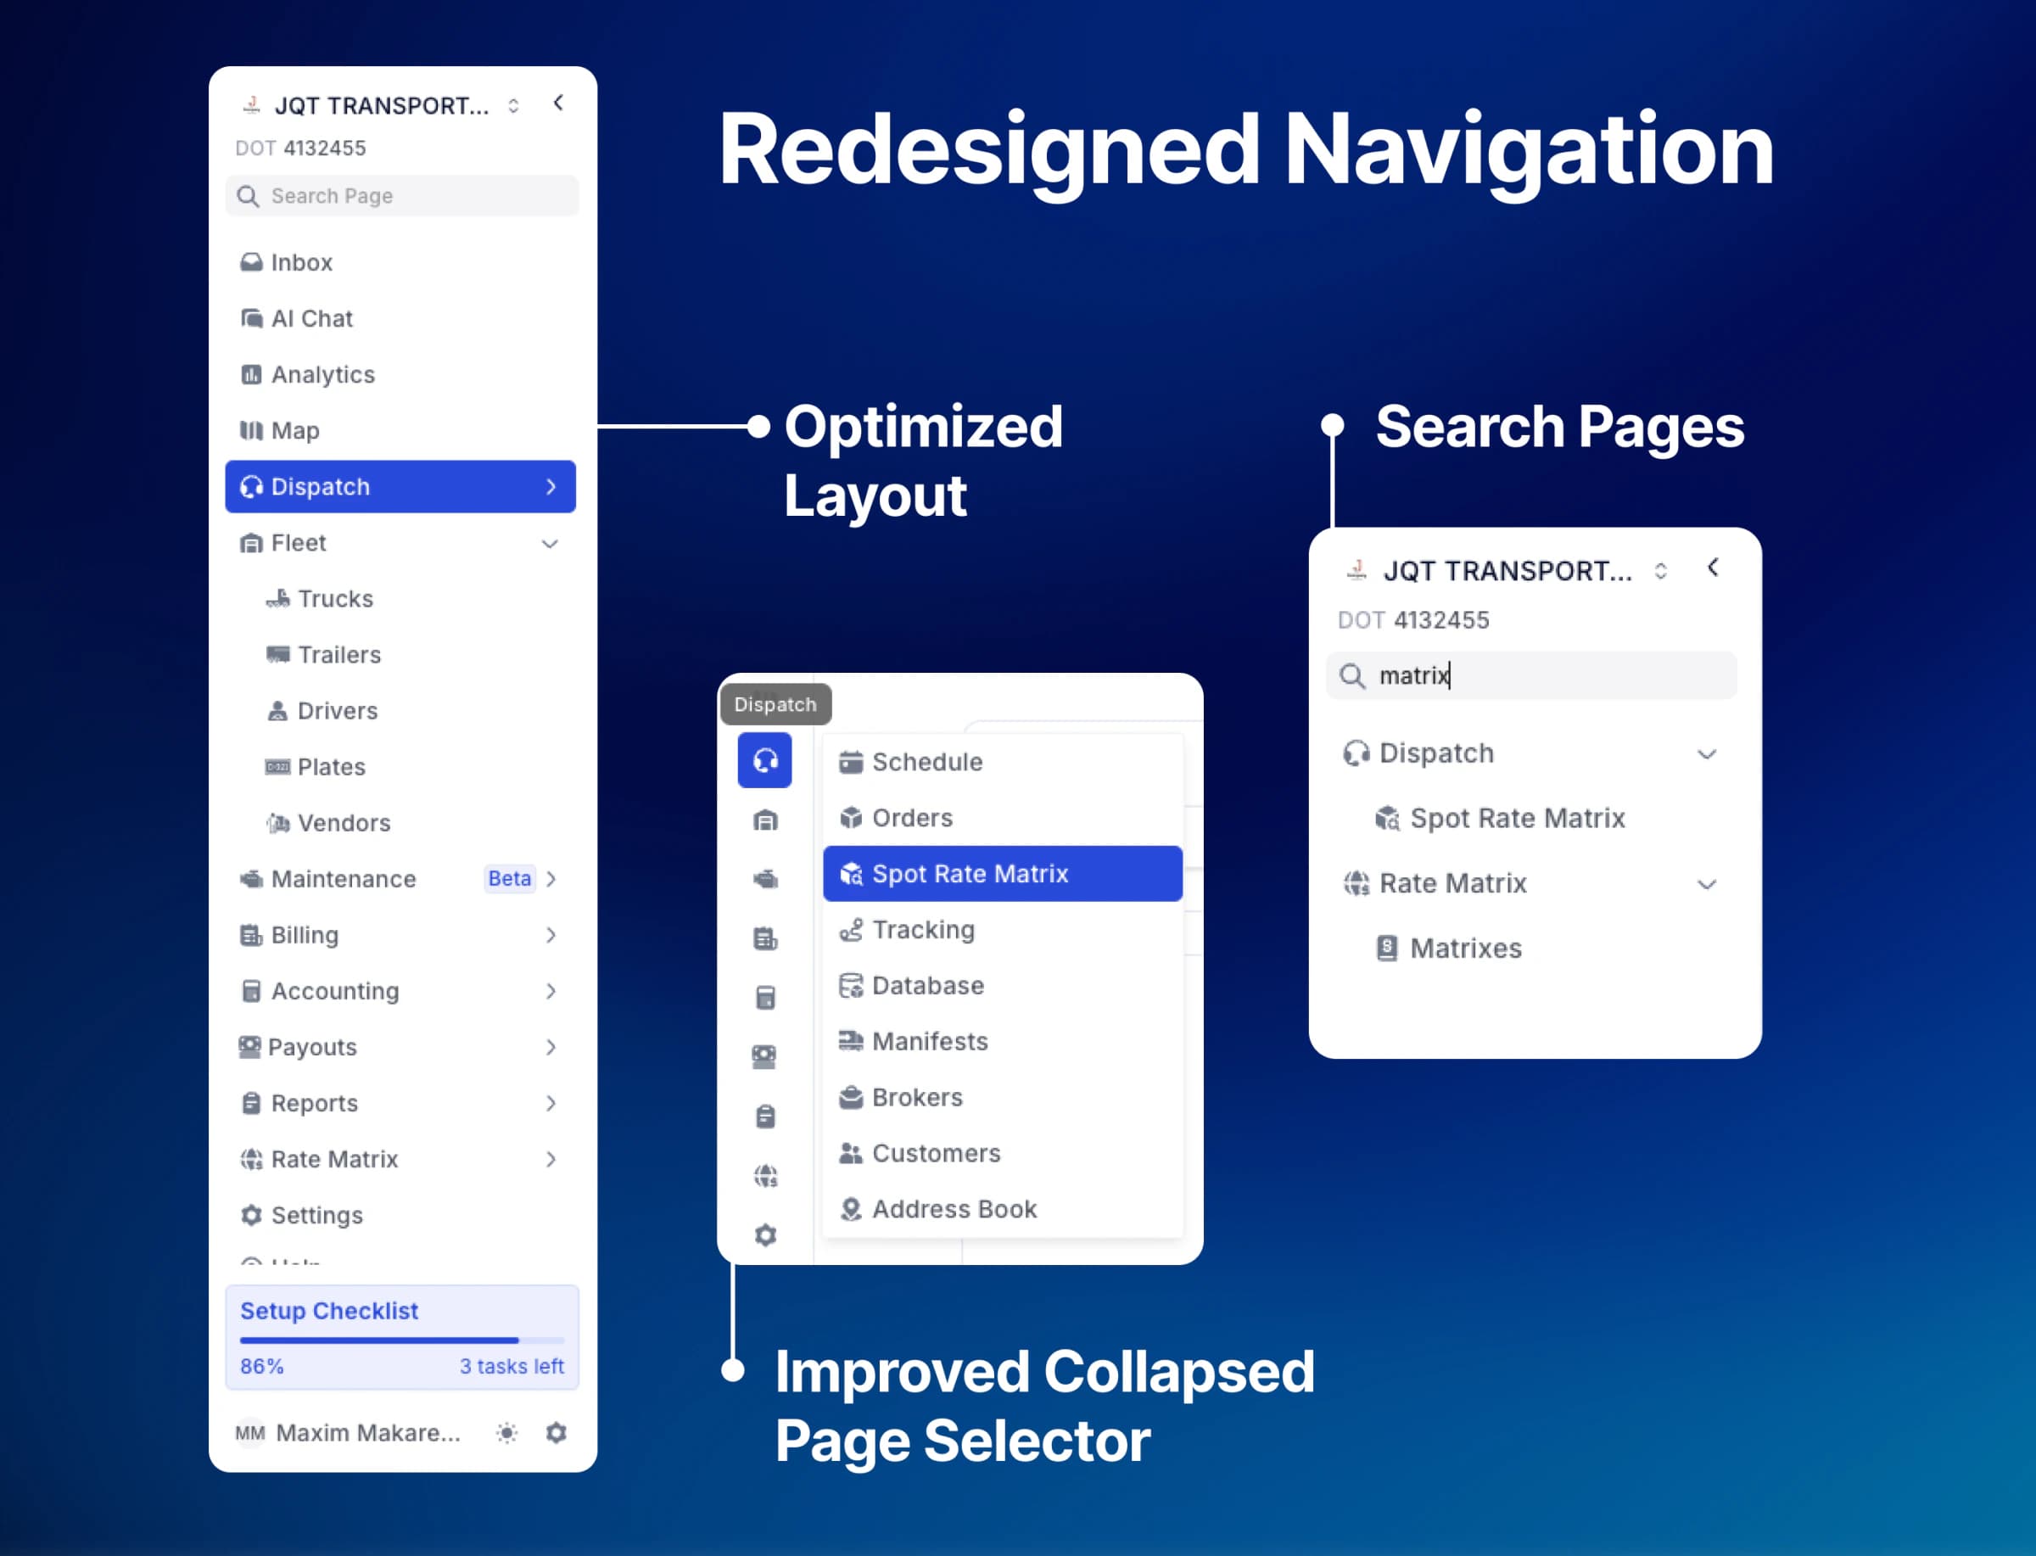
Task: Choose Address Book in Dispatch flyout
Action: (1003, 1210)
